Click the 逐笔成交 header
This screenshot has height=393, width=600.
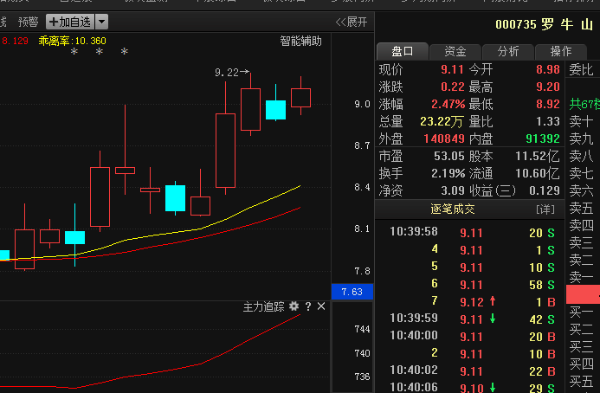click(x=453, y=209)
